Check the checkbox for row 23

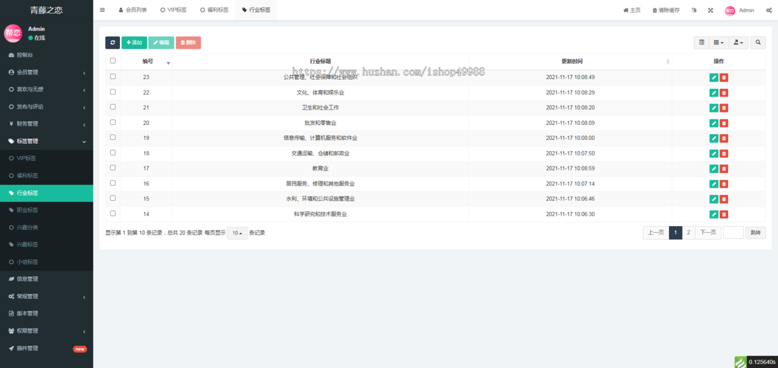(x=113, y=76)
